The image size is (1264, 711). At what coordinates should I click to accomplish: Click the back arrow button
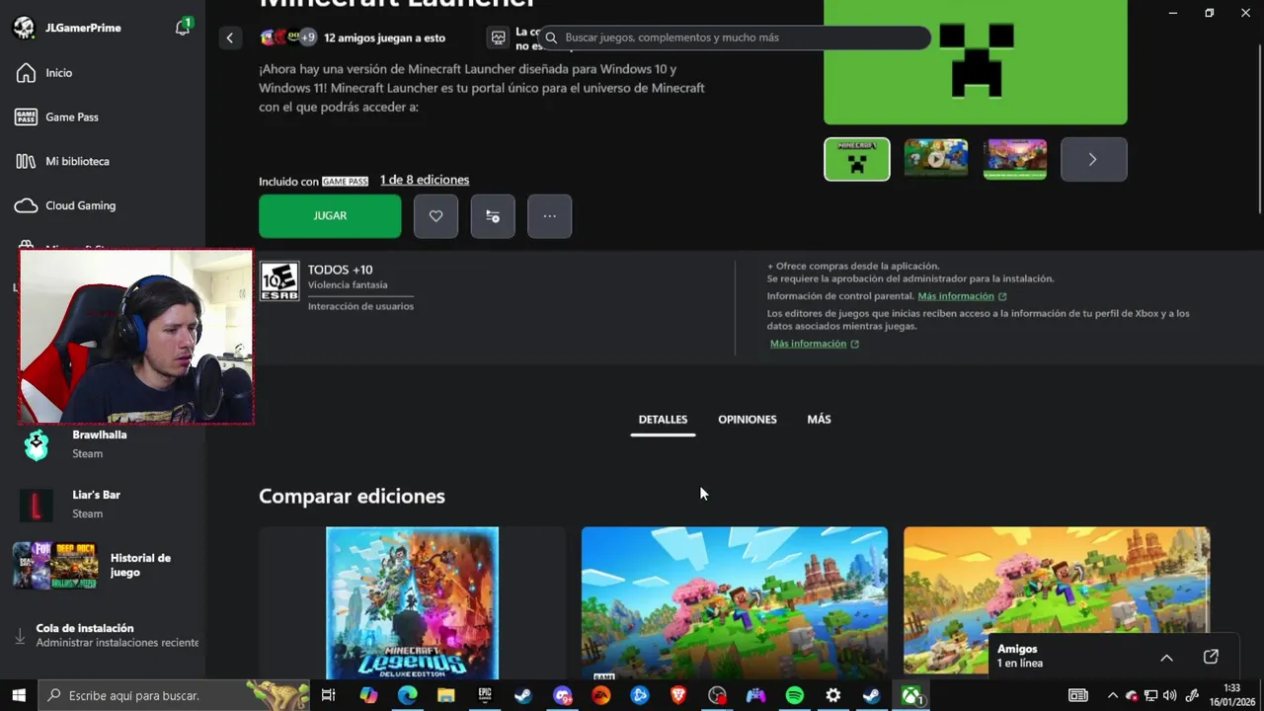pyautogui.click(x=229, y=38)
